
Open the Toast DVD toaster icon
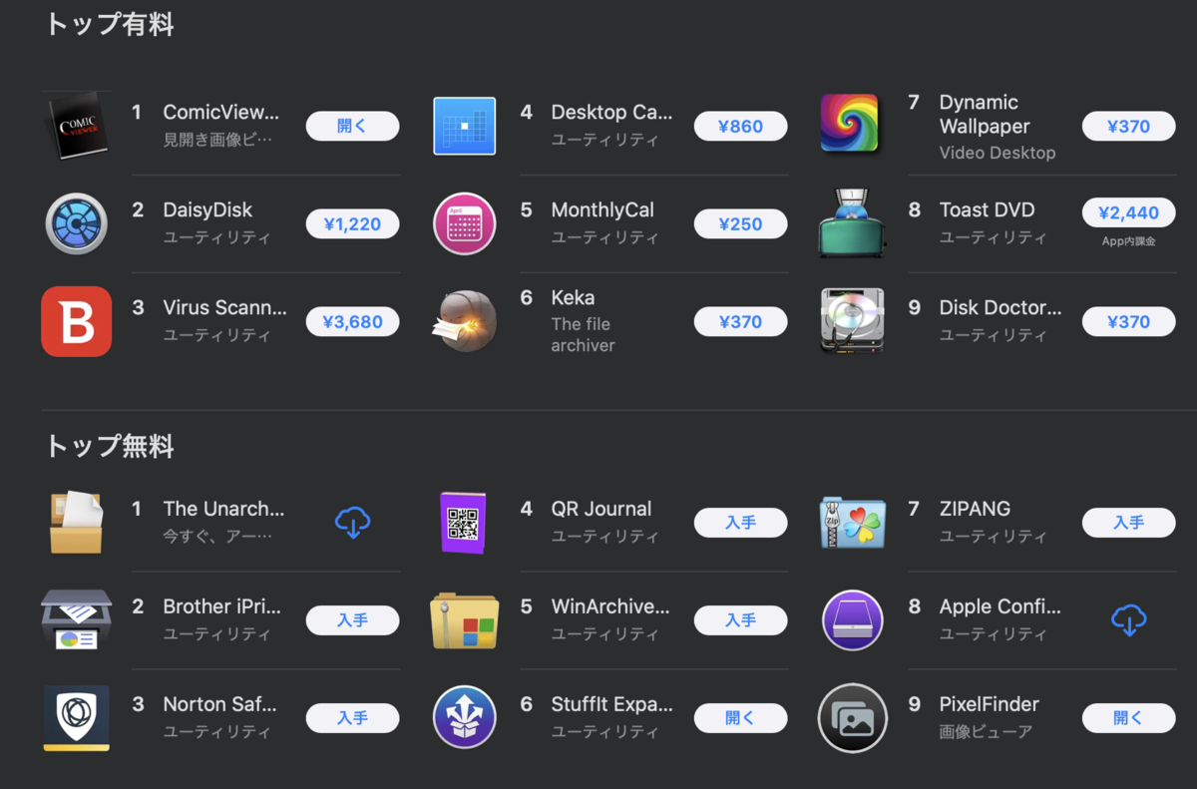coord(853,223)
